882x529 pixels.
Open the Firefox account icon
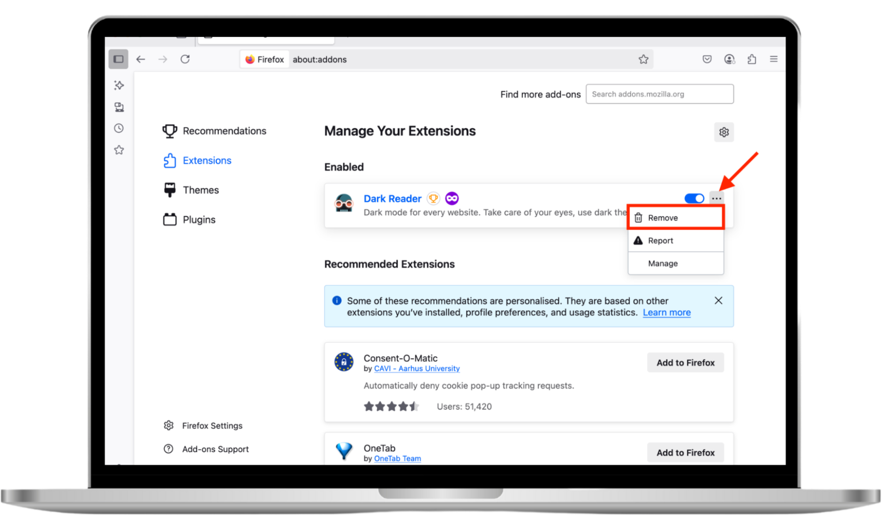click(729, 59)
